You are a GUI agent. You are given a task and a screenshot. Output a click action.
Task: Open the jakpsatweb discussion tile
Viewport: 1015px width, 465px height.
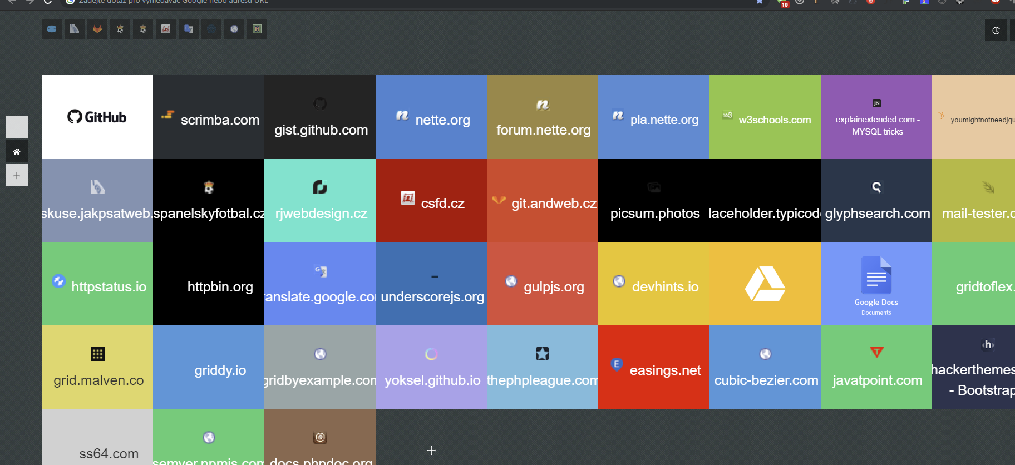pos(97,200)
